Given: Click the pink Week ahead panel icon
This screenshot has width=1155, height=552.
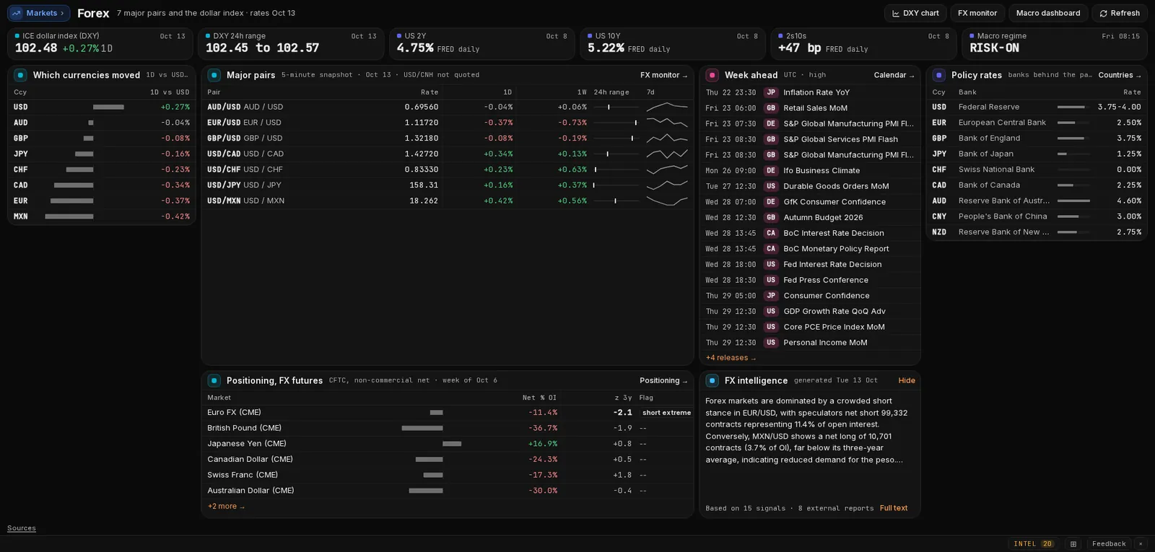Looking at the screenshot, I should pyautogui.click(x=712, y=75).
